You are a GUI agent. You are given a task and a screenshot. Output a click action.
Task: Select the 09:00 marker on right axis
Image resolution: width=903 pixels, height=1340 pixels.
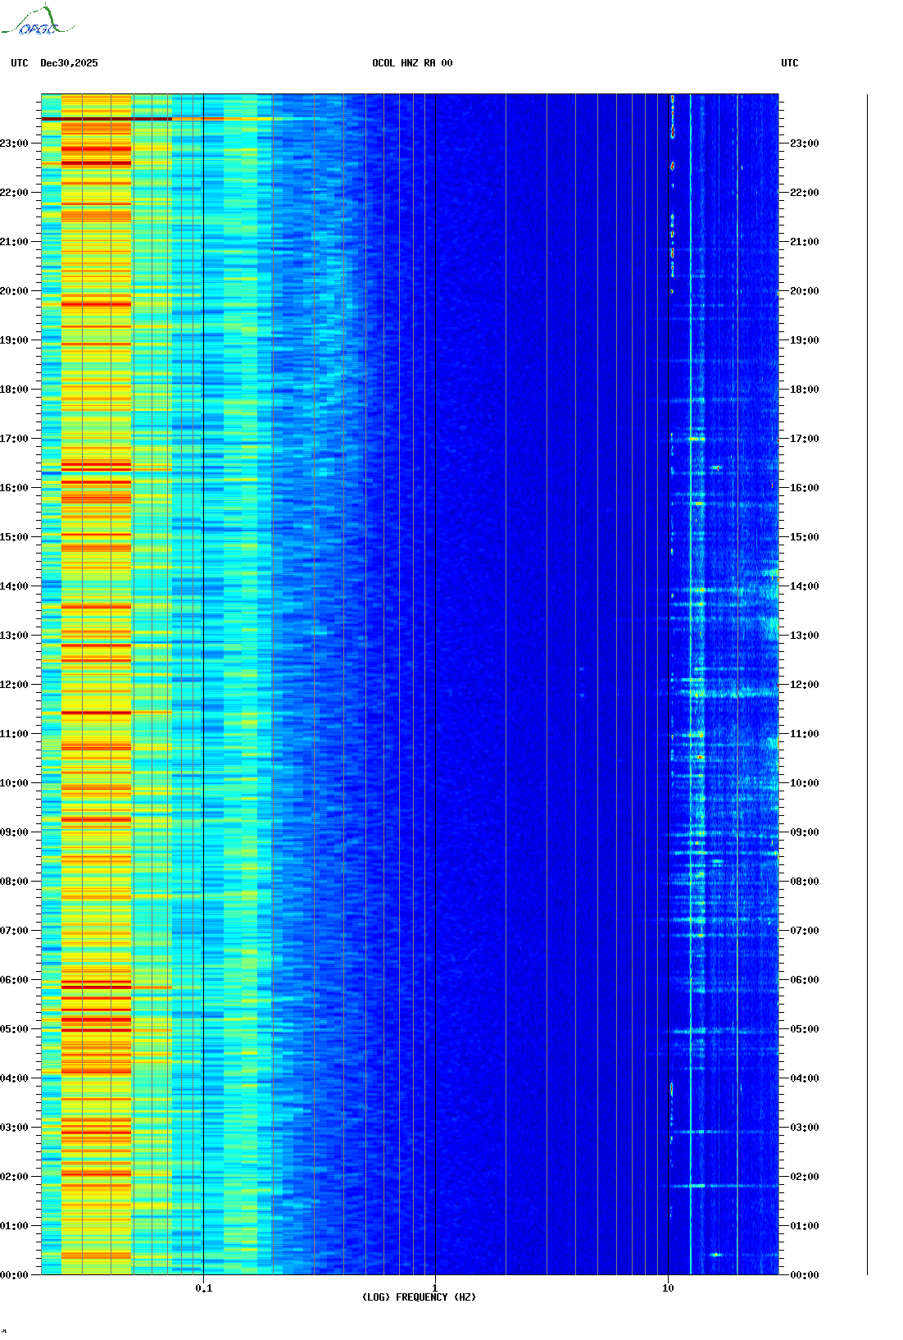click(804, 832)
